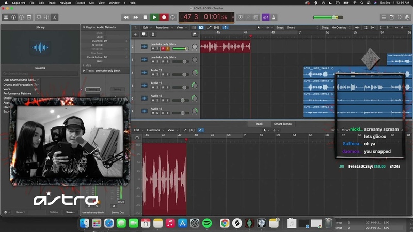Show automation in Tracks area toolbar
Viewport: 413px width, 232px height.
(209, 28)
